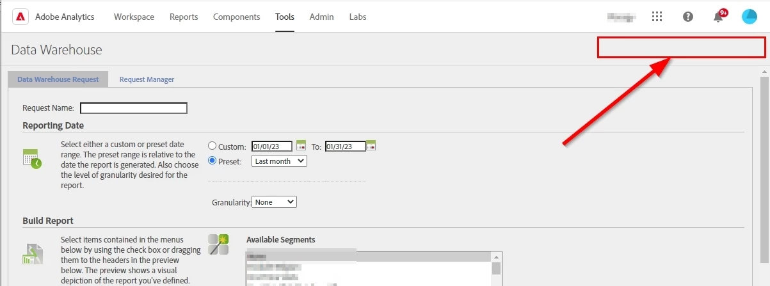Select the Preset date range radio button
Image resolution: width=770 pixels, height=286 pixels.
click(213, 161)
